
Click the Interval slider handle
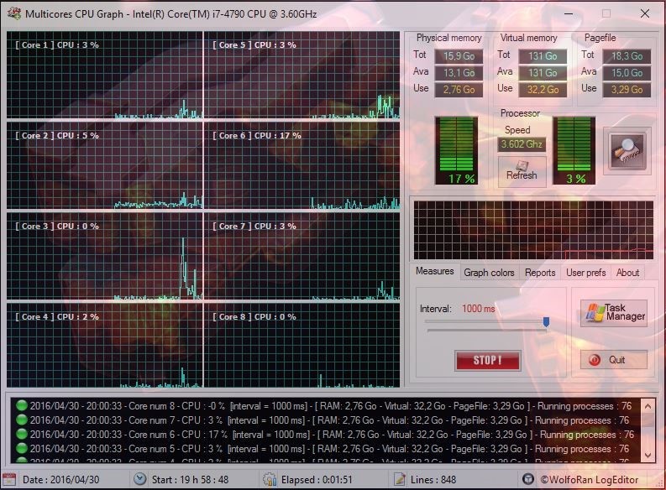coord(546,321)
